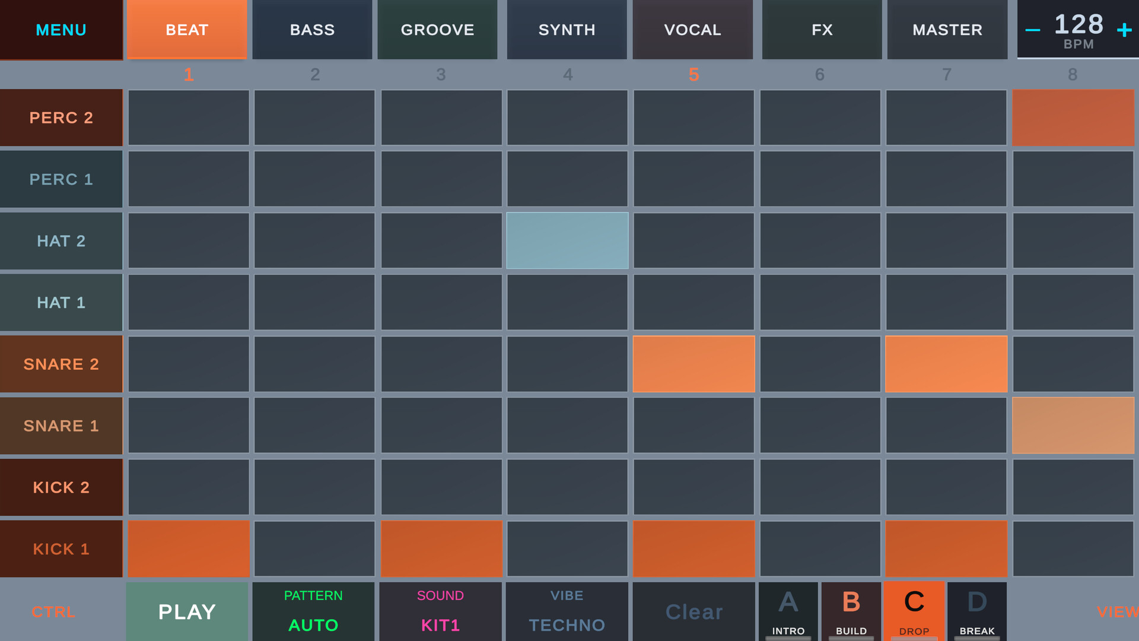Open the VIBE TECHNO selector

point(567,611)
